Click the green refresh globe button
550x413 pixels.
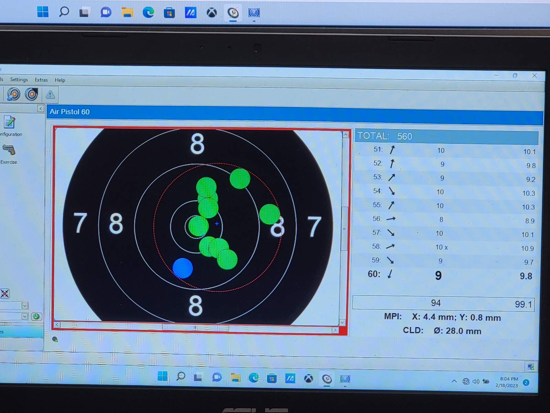[36, 316]
